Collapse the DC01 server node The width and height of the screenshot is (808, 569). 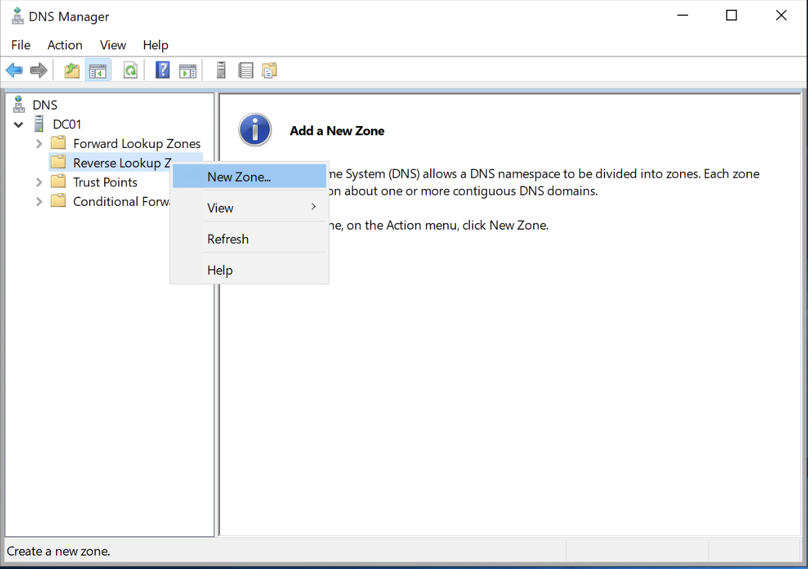point(19,125)
